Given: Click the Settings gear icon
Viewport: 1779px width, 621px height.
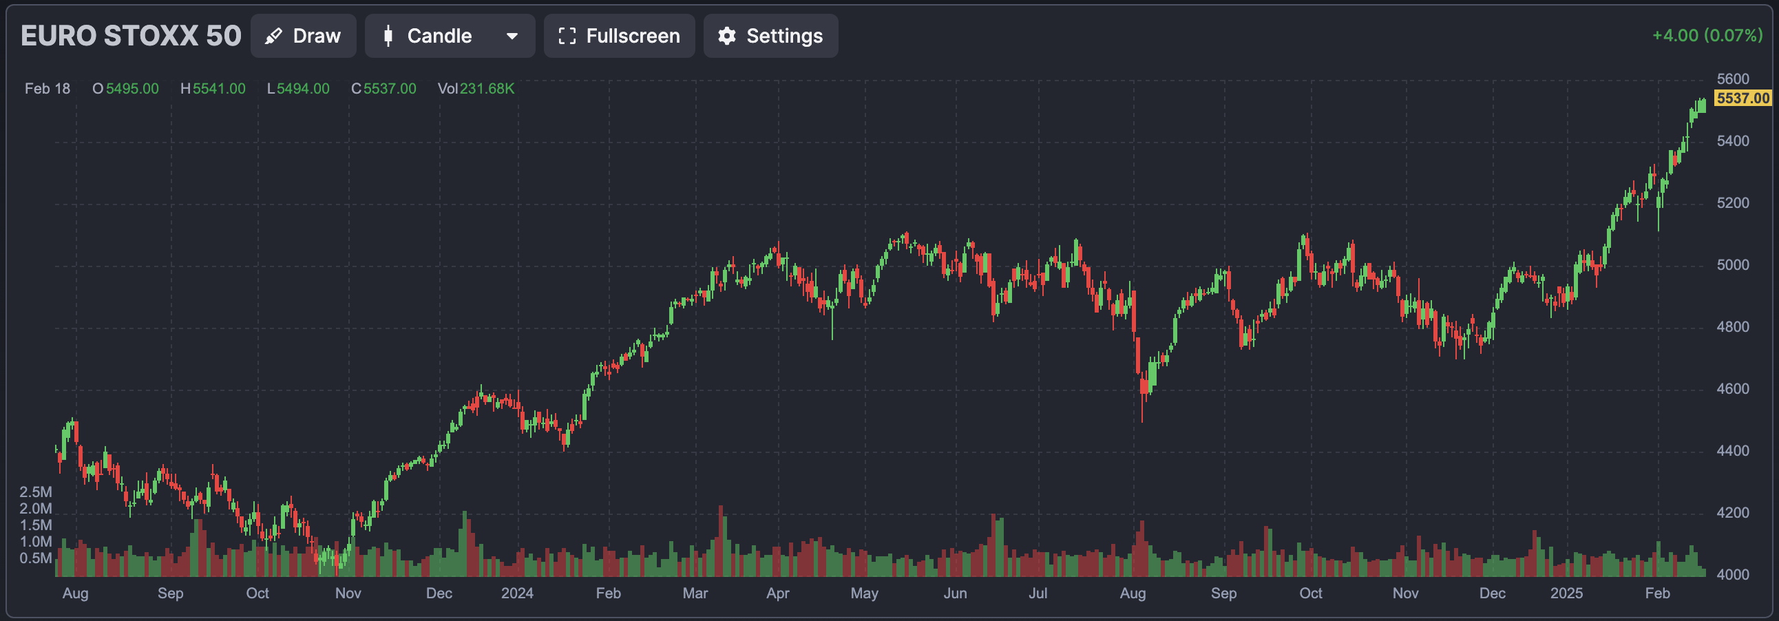Looking at the screenshot, I should click(x=726, y=36).
